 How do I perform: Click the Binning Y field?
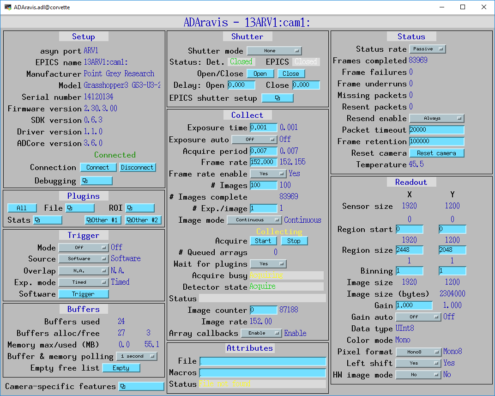(453, 271)
